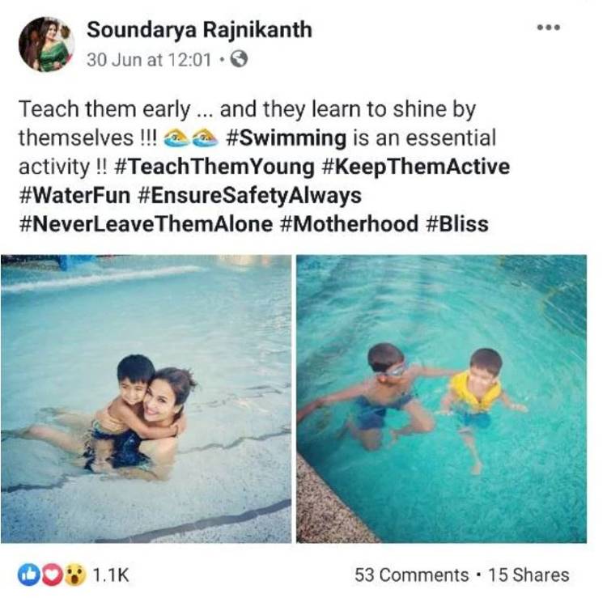
Task: Click the globe public-audience icon
Action: (x=239, y=59)
